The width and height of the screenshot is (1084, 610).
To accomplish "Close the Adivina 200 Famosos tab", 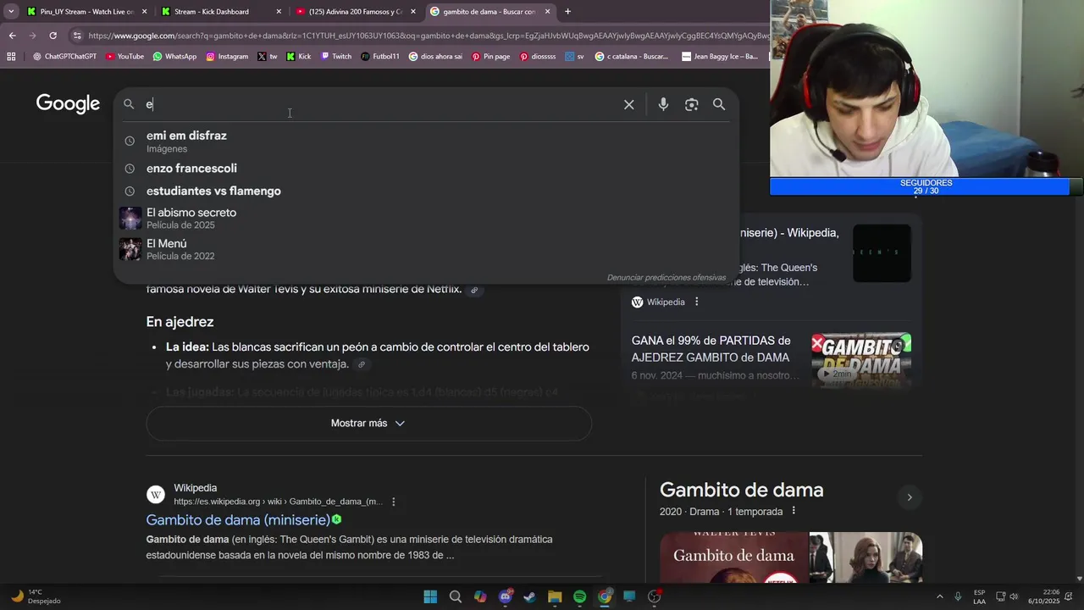I will (x=413, y=12).
